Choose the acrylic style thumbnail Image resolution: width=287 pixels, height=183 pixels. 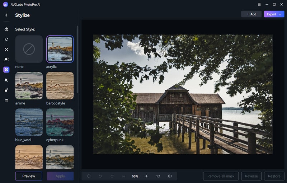(60, 49)
